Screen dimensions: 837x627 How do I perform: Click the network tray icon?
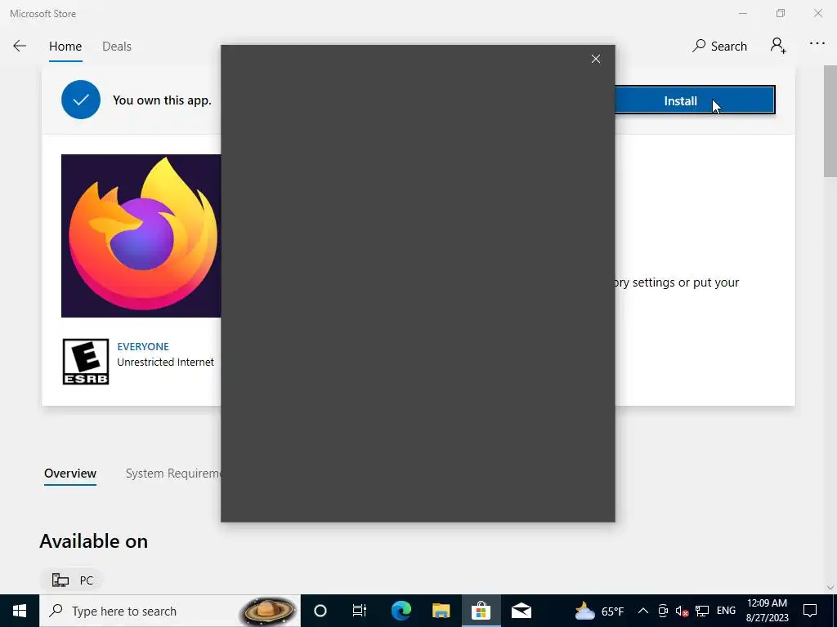click(x=702, y=611)
